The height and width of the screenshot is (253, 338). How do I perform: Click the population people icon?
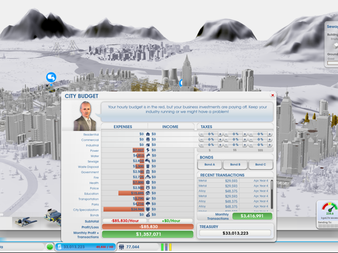coord(122,247)
